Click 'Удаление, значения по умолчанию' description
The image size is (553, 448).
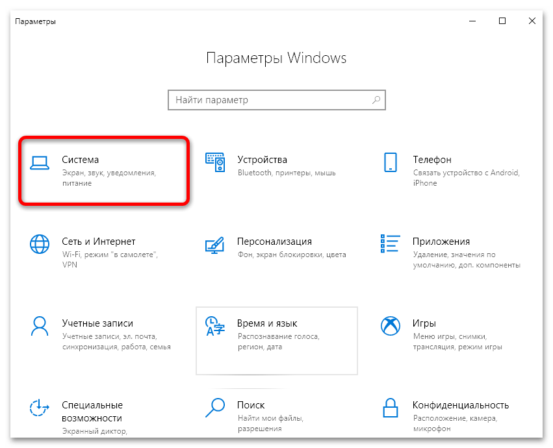(467, 260)
